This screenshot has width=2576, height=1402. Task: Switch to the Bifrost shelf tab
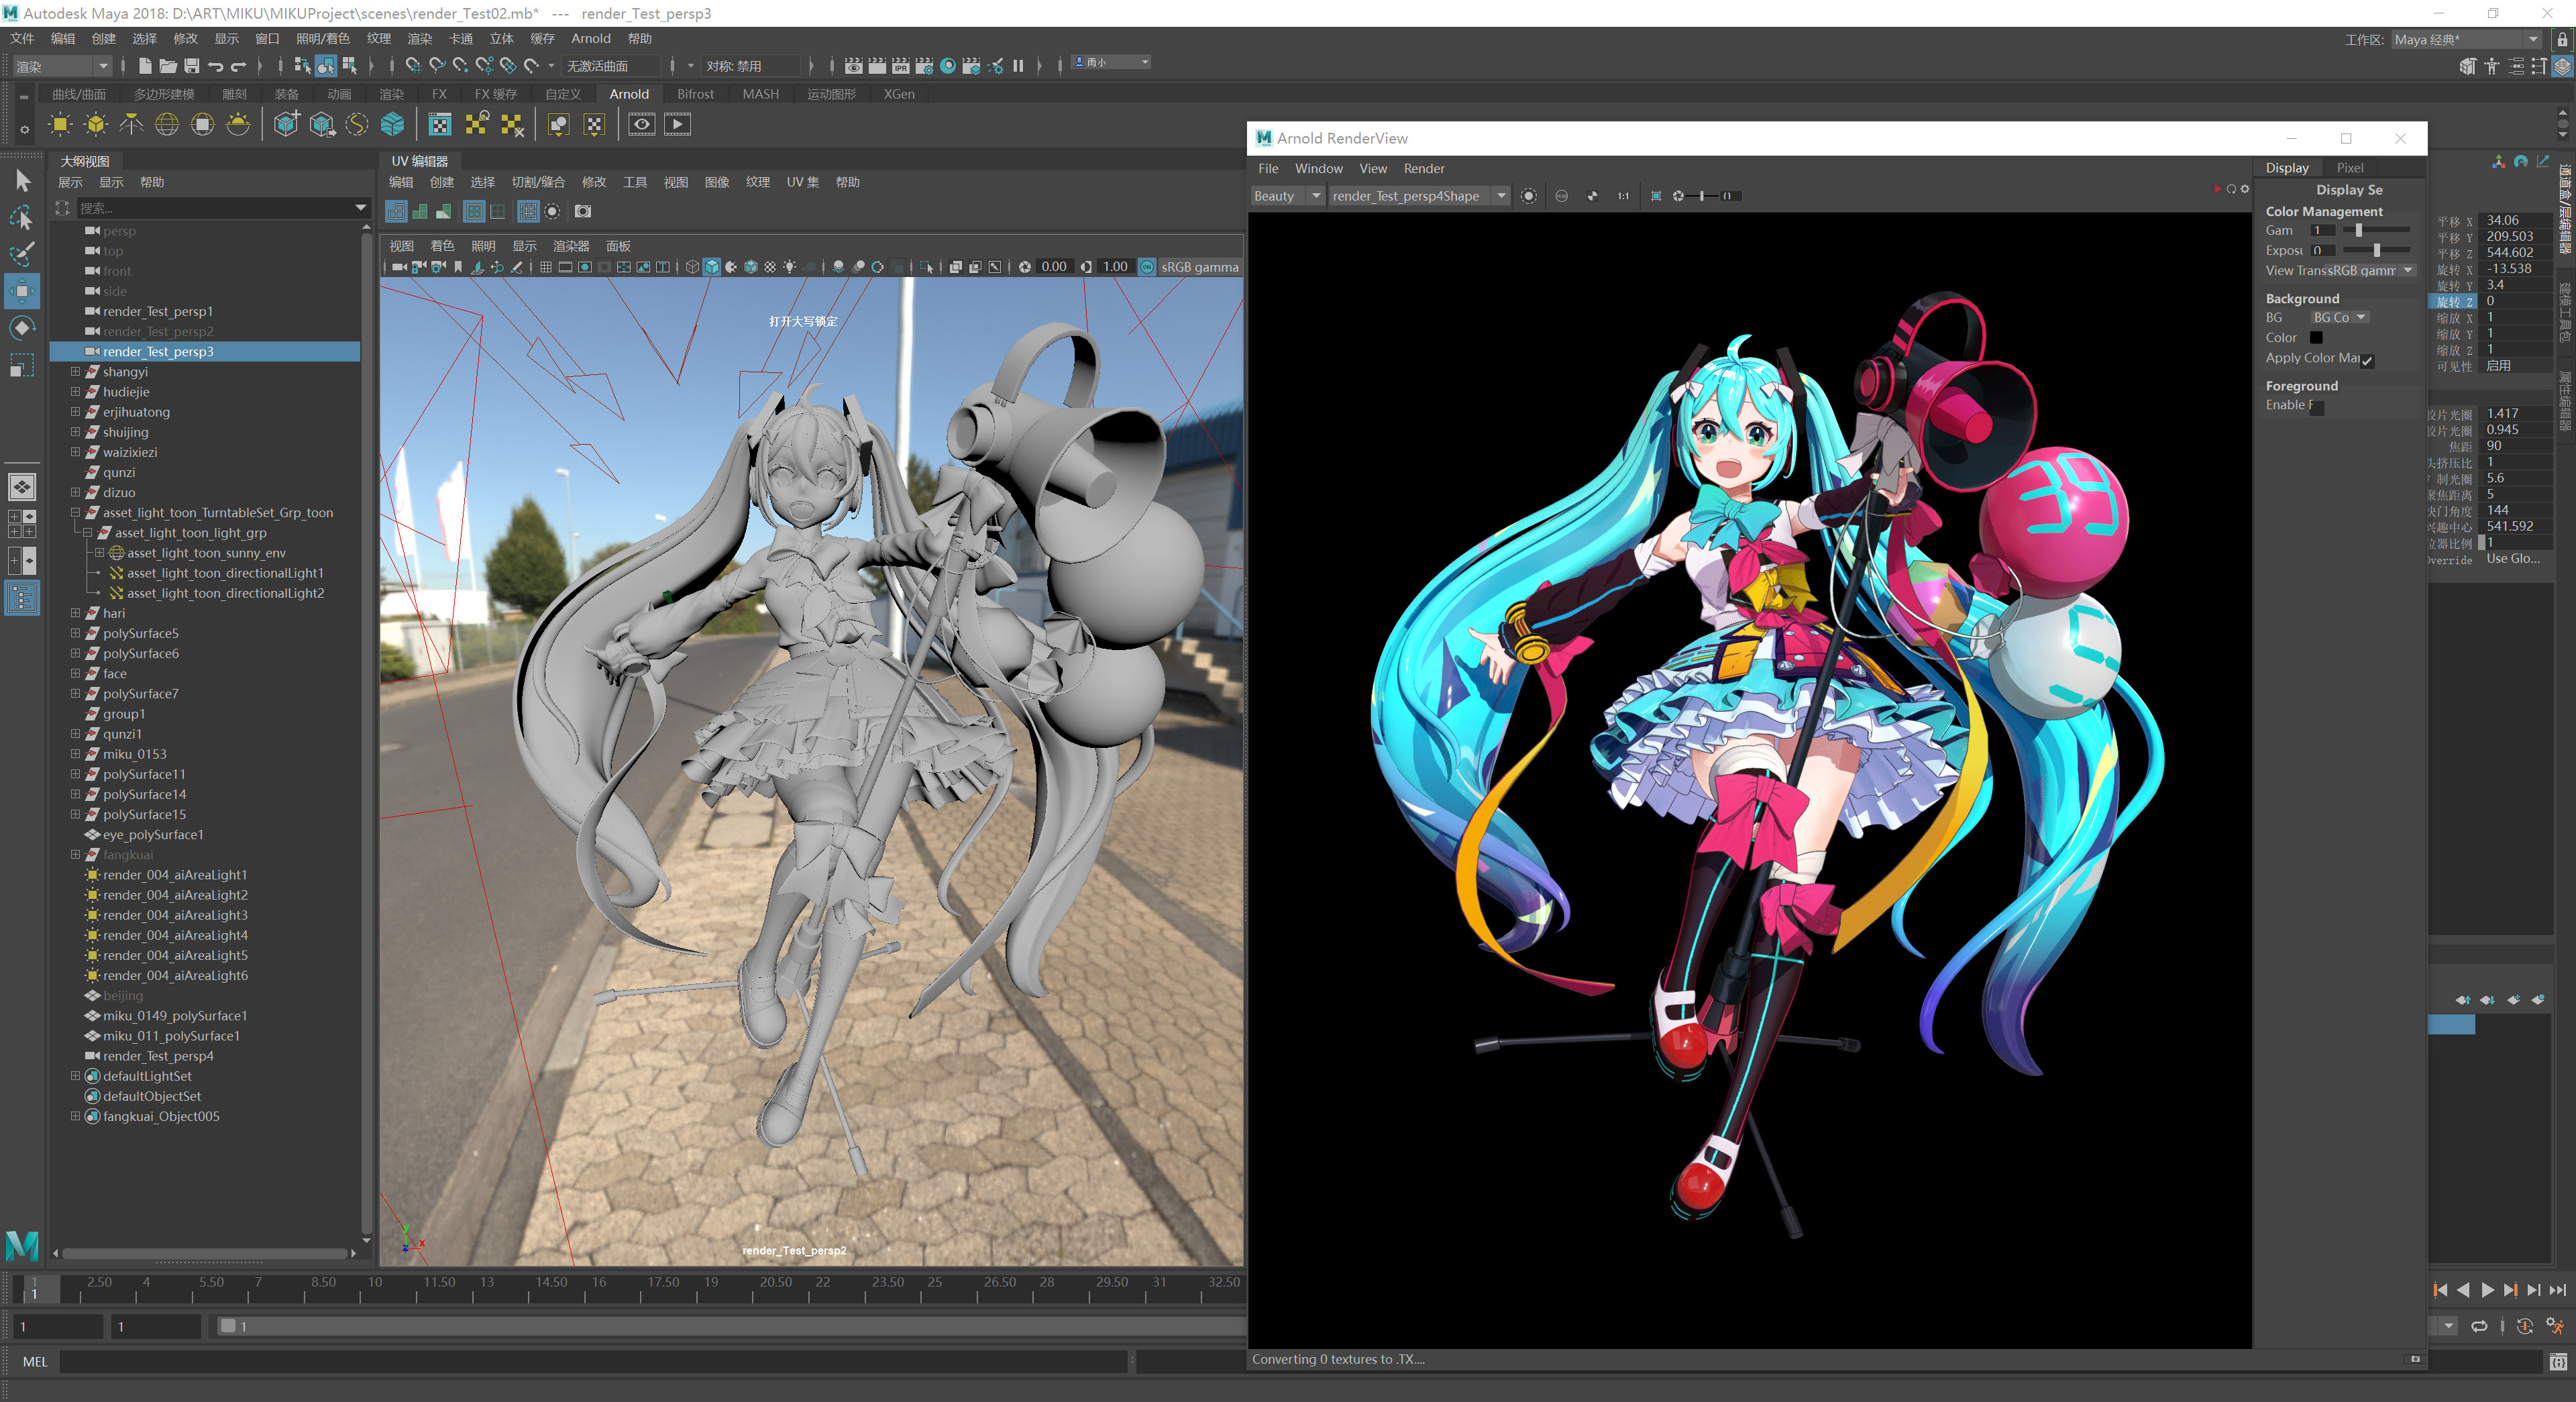pyautogui.click(x=695, y=94)
